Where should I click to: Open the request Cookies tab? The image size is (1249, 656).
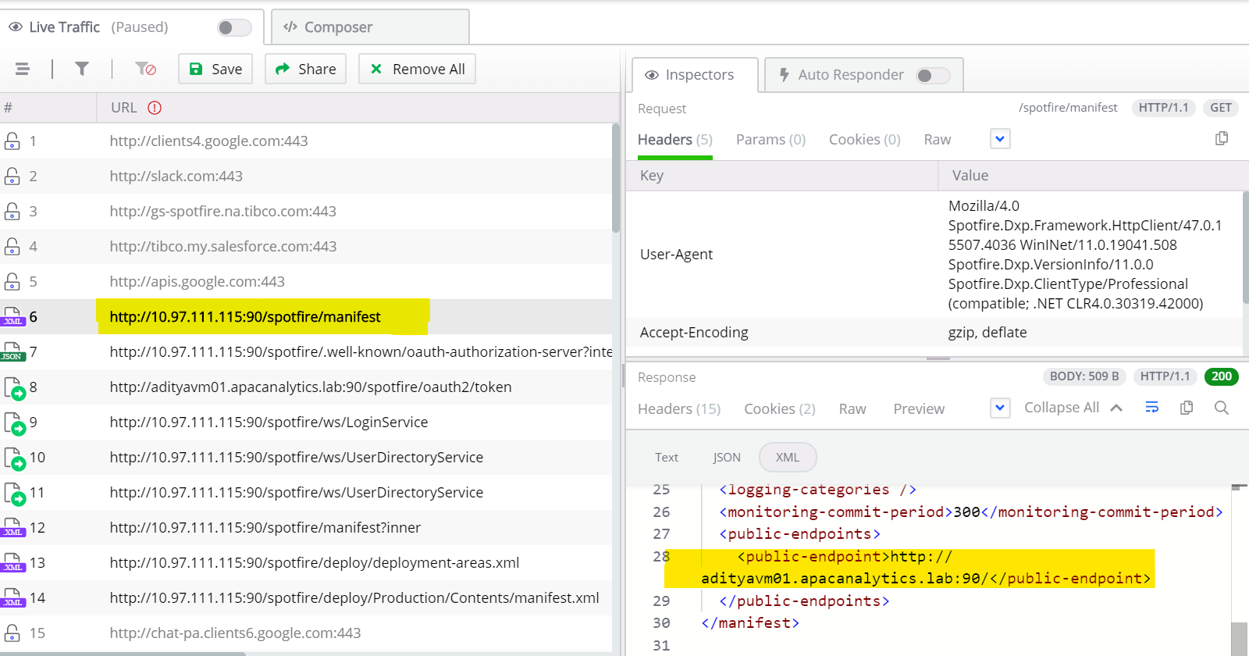pos(864,139)
